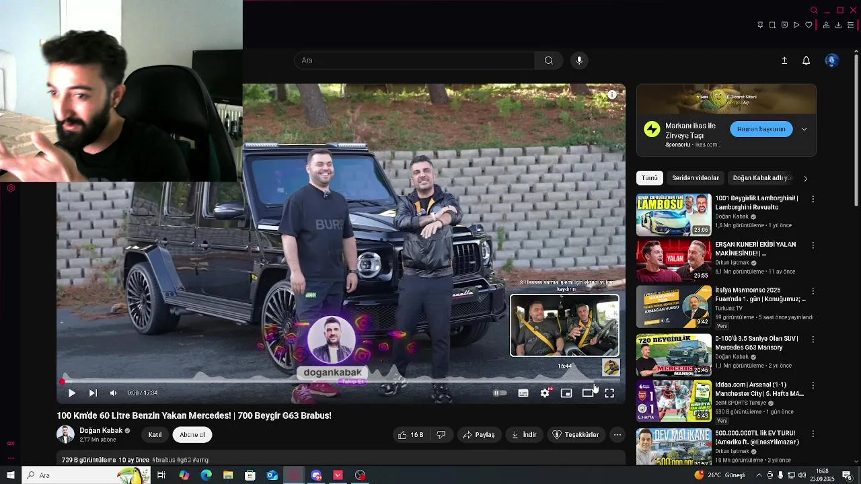Open Outlook from taskbar
Screen dimensions: 861x484
pyautogui.click(x=272, y=475)
